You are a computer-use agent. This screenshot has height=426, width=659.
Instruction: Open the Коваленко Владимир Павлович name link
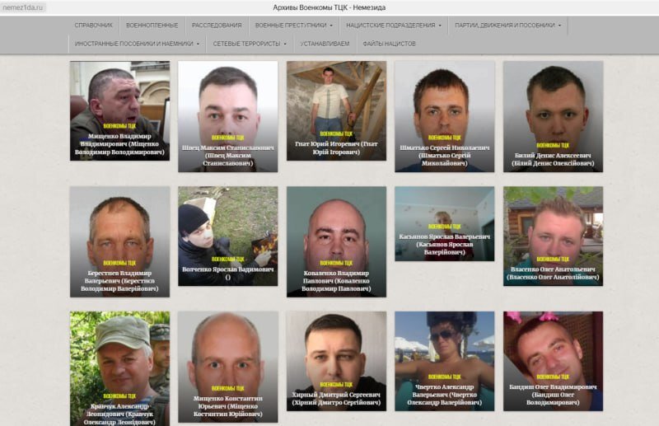pos(336,281)
